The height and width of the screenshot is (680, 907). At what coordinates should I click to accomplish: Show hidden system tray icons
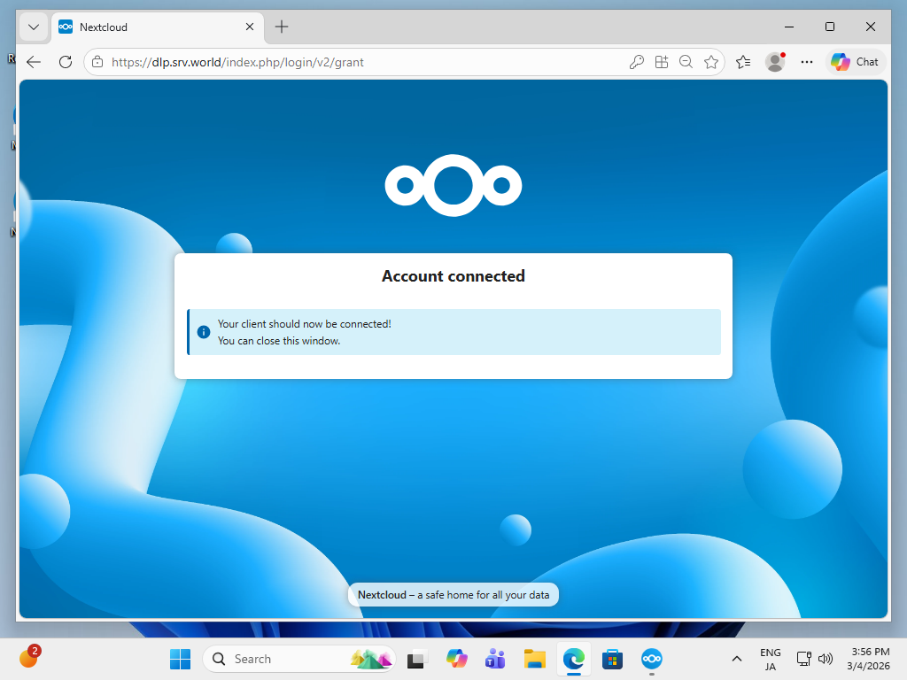[x=737, y=659]
